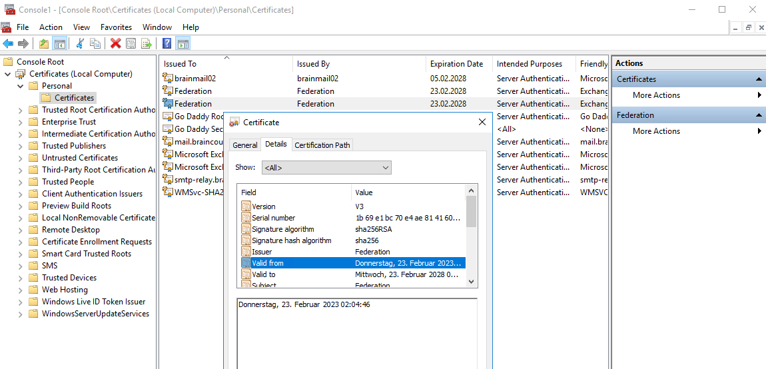This screenshot has width=766, height=369.
Task: Collapse the Certificates section in Actions pane
Action: (758, 79)
